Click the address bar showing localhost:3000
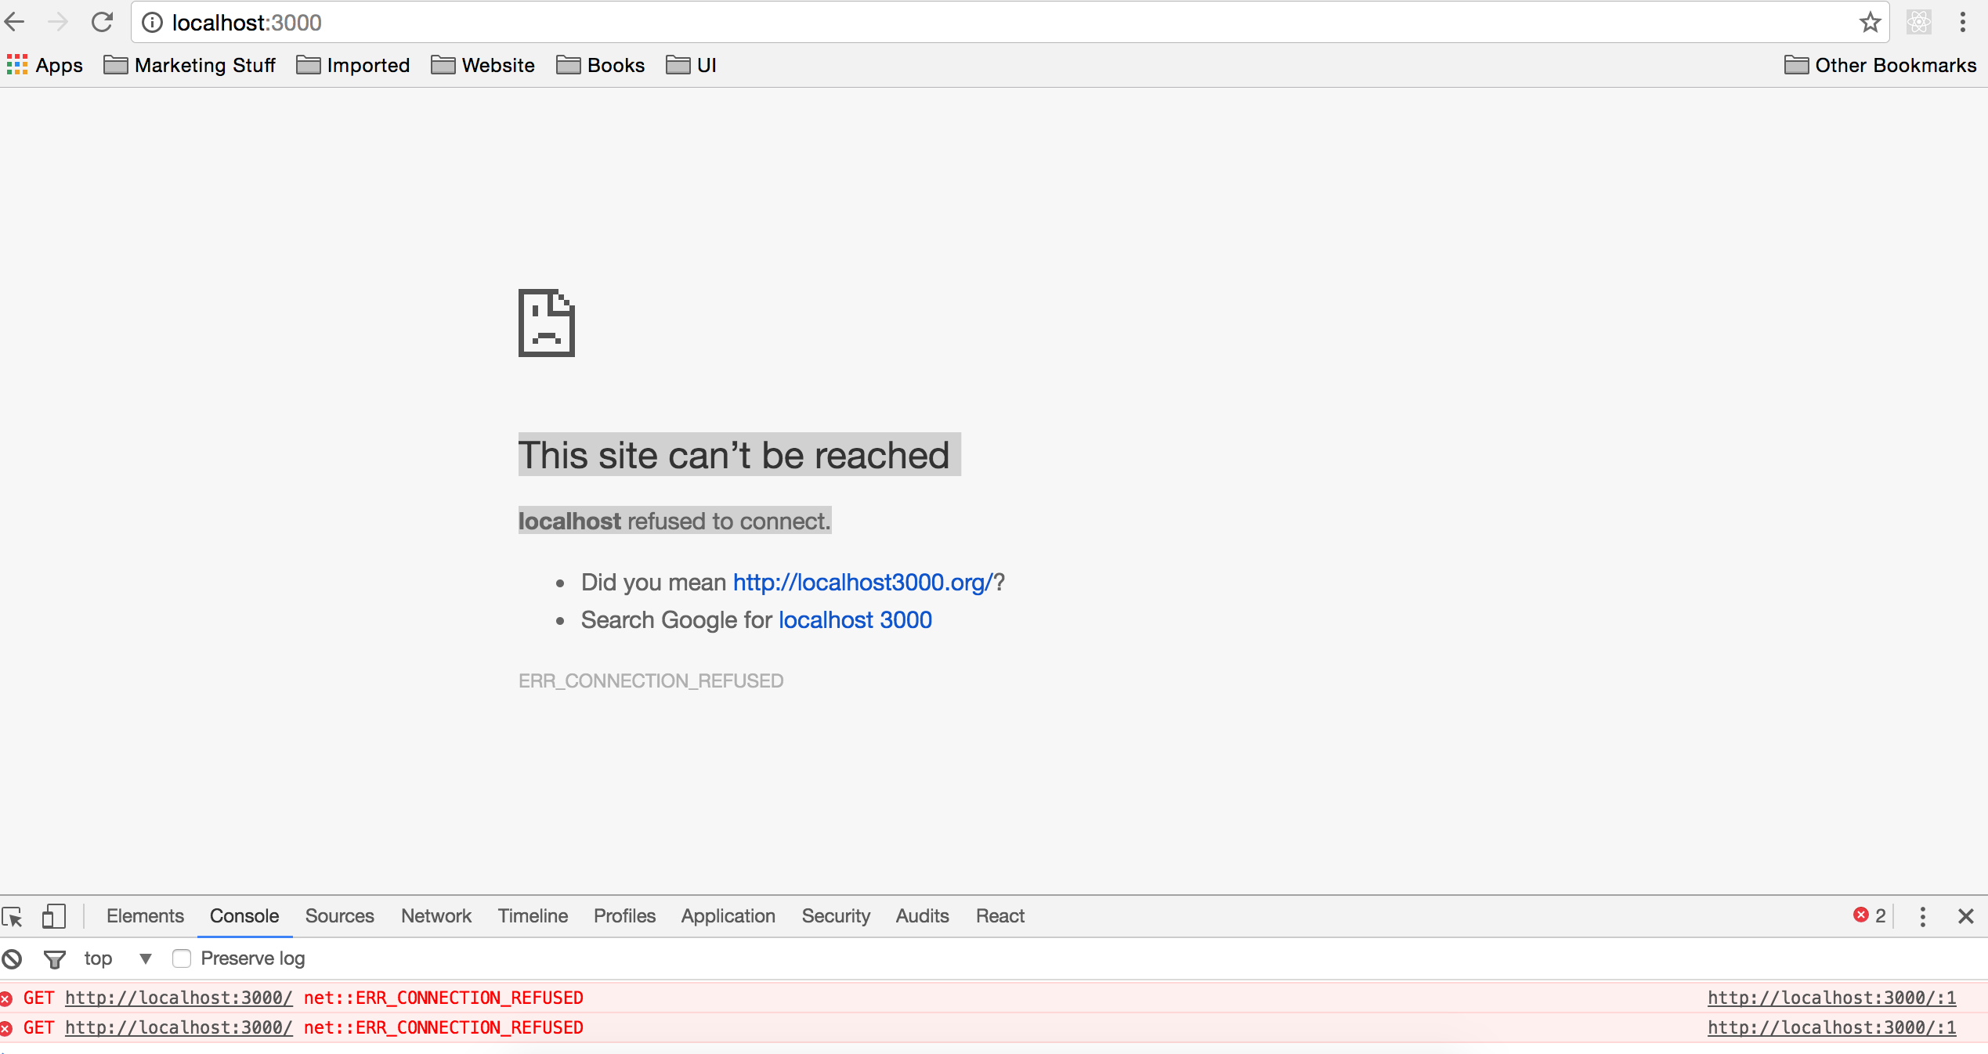 [1010, 22]
